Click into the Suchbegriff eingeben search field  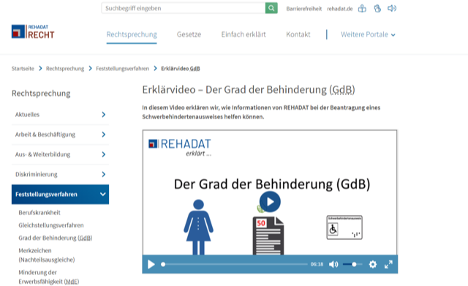pos(184,8)
